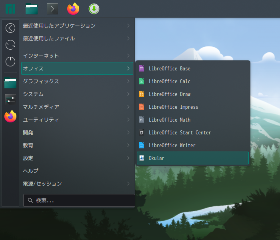280x240 pixels.
Task: Expand the マルチメディア submenu arrow
Action: 128,107
